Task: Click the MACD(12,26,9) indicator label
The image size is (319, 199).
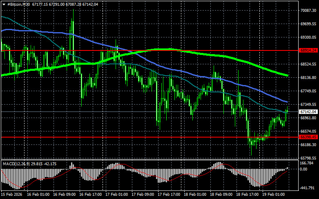Action: (16, 164)
